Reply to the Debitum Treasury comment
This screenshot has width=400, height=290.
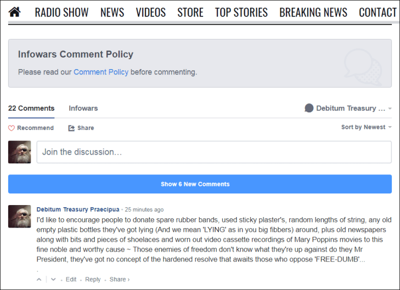point(93,279)
